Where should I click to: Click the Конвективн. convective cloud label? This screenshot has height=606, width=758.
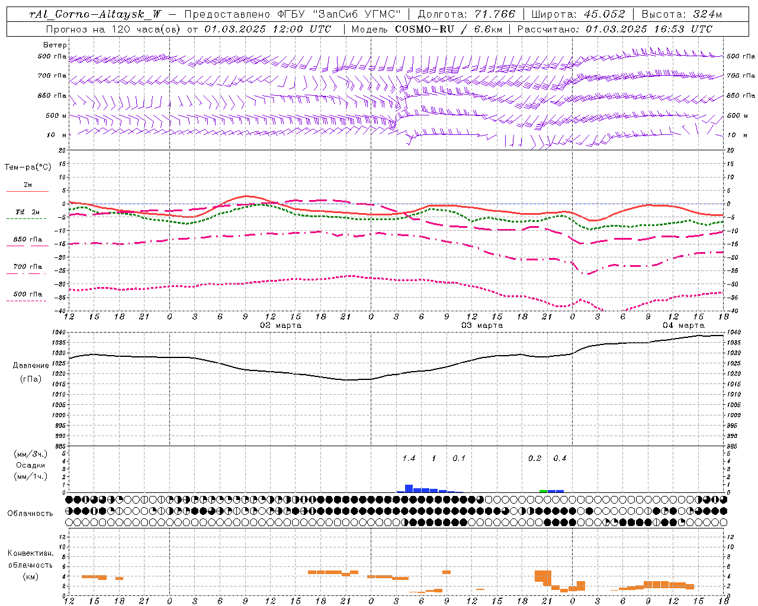click(x=31, y=553)
